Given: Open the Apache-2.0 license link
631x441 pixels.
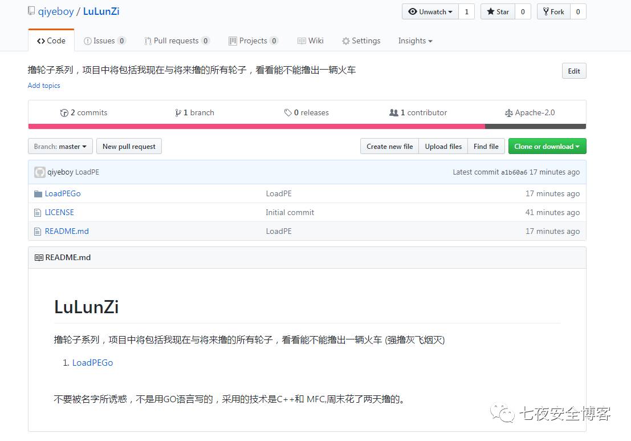Looking at the screenshot, I should point(530,113).
